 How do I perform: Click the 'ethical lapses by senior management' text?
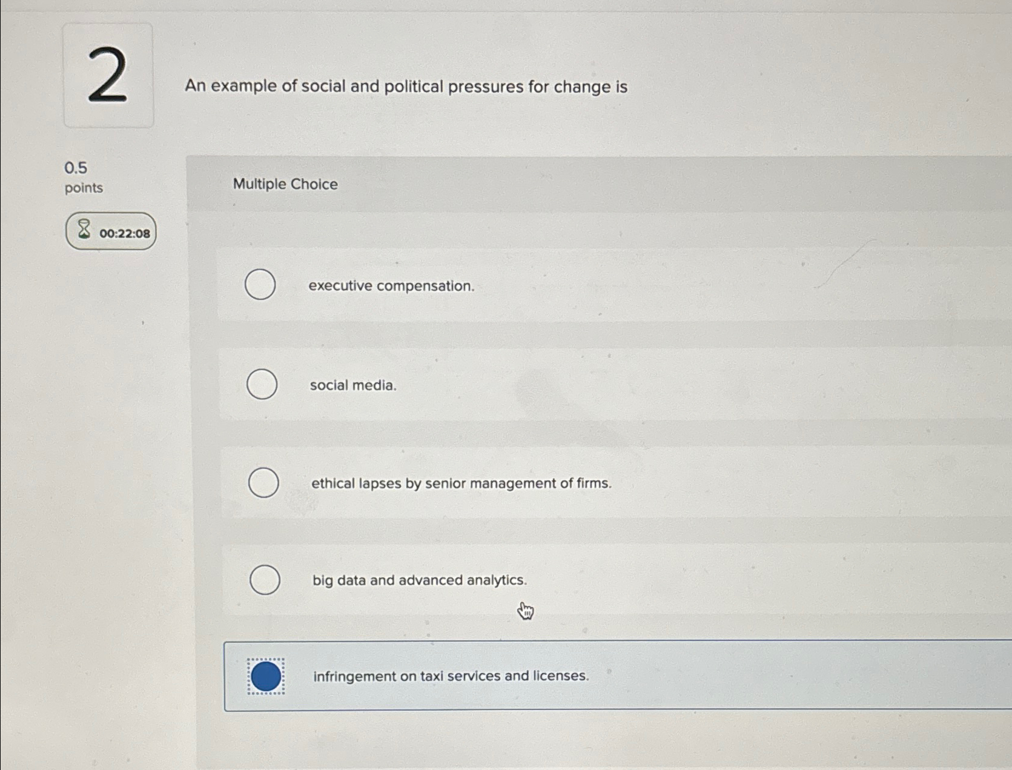coord(461,483)
